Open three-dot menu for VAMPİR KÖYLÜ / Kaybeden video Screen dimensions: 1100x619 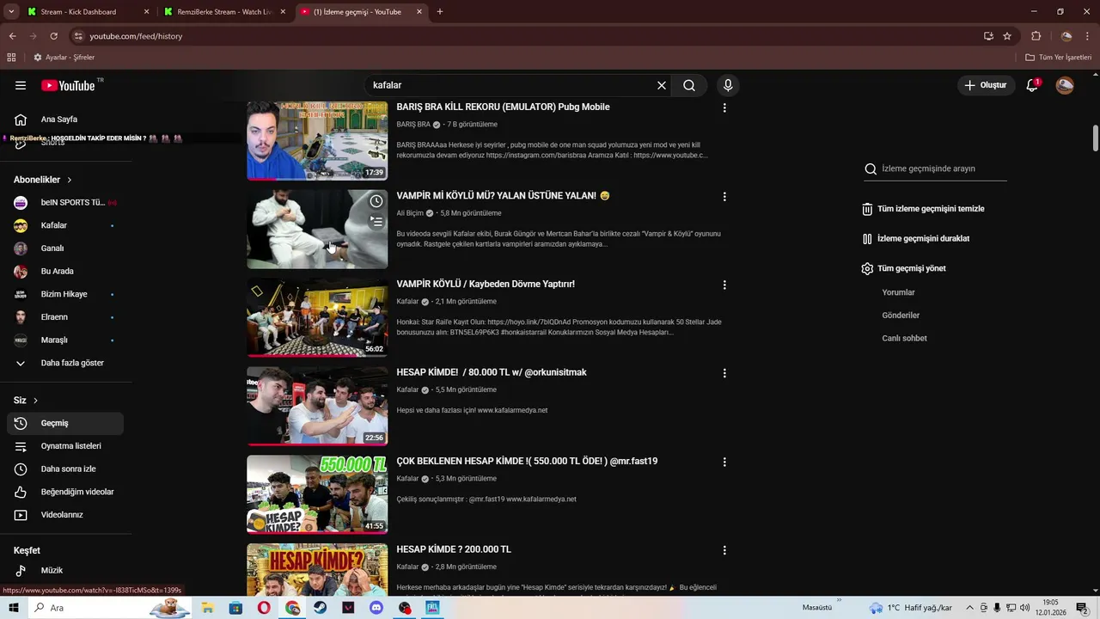click(x=724, y=285)
